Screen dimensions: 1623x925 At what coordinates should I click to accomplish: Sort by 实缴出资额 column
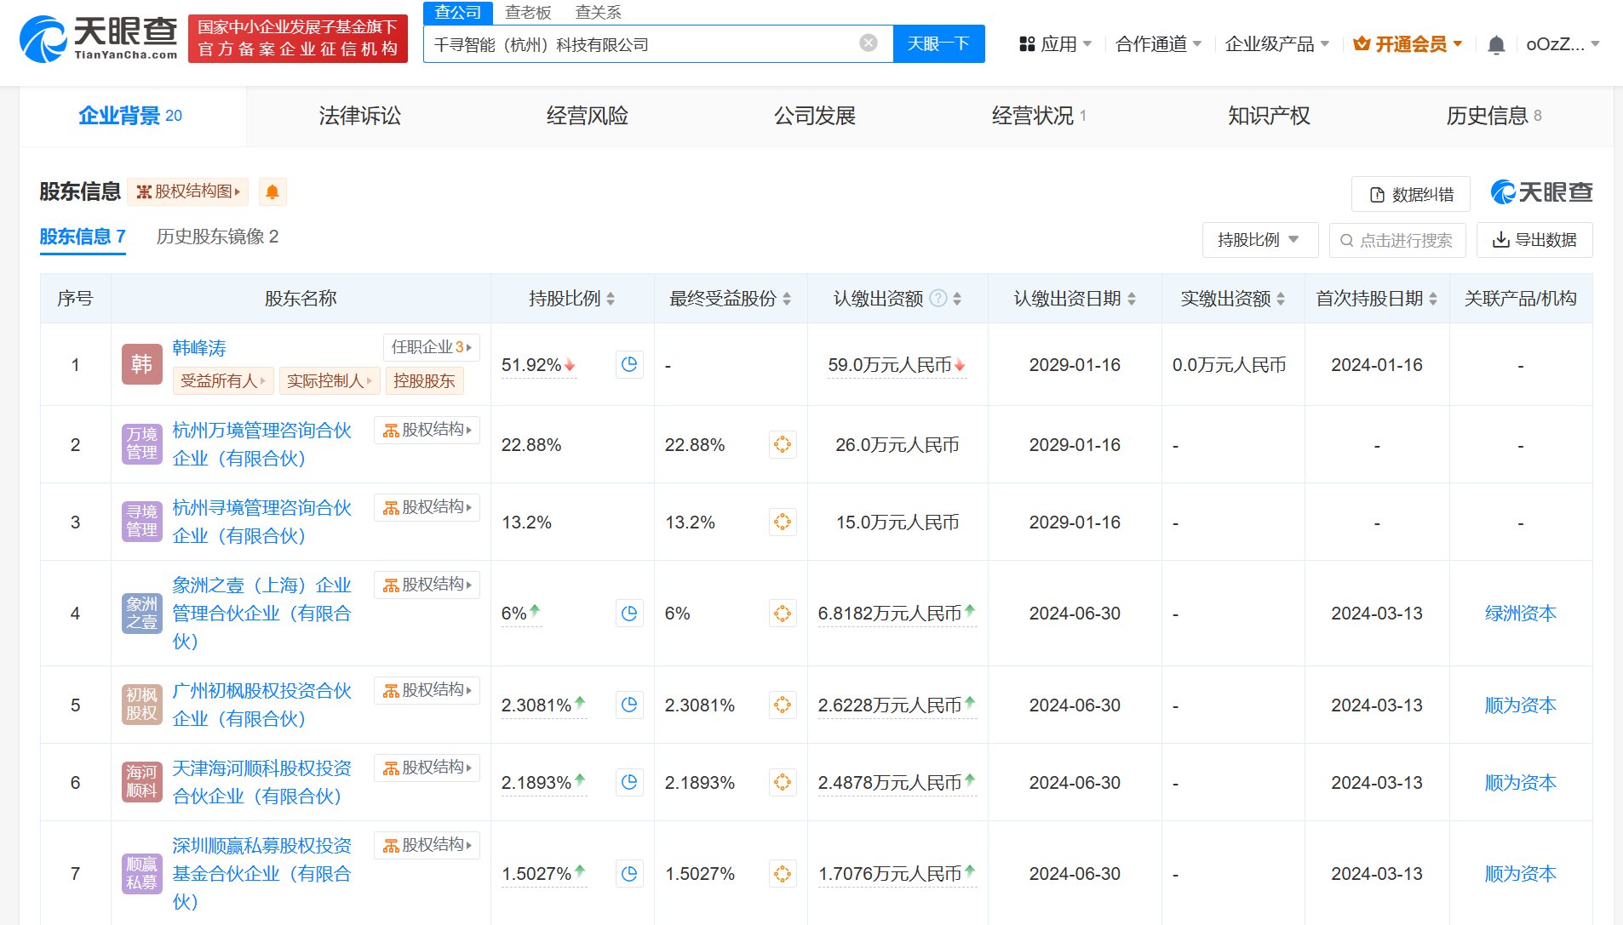1281,299
